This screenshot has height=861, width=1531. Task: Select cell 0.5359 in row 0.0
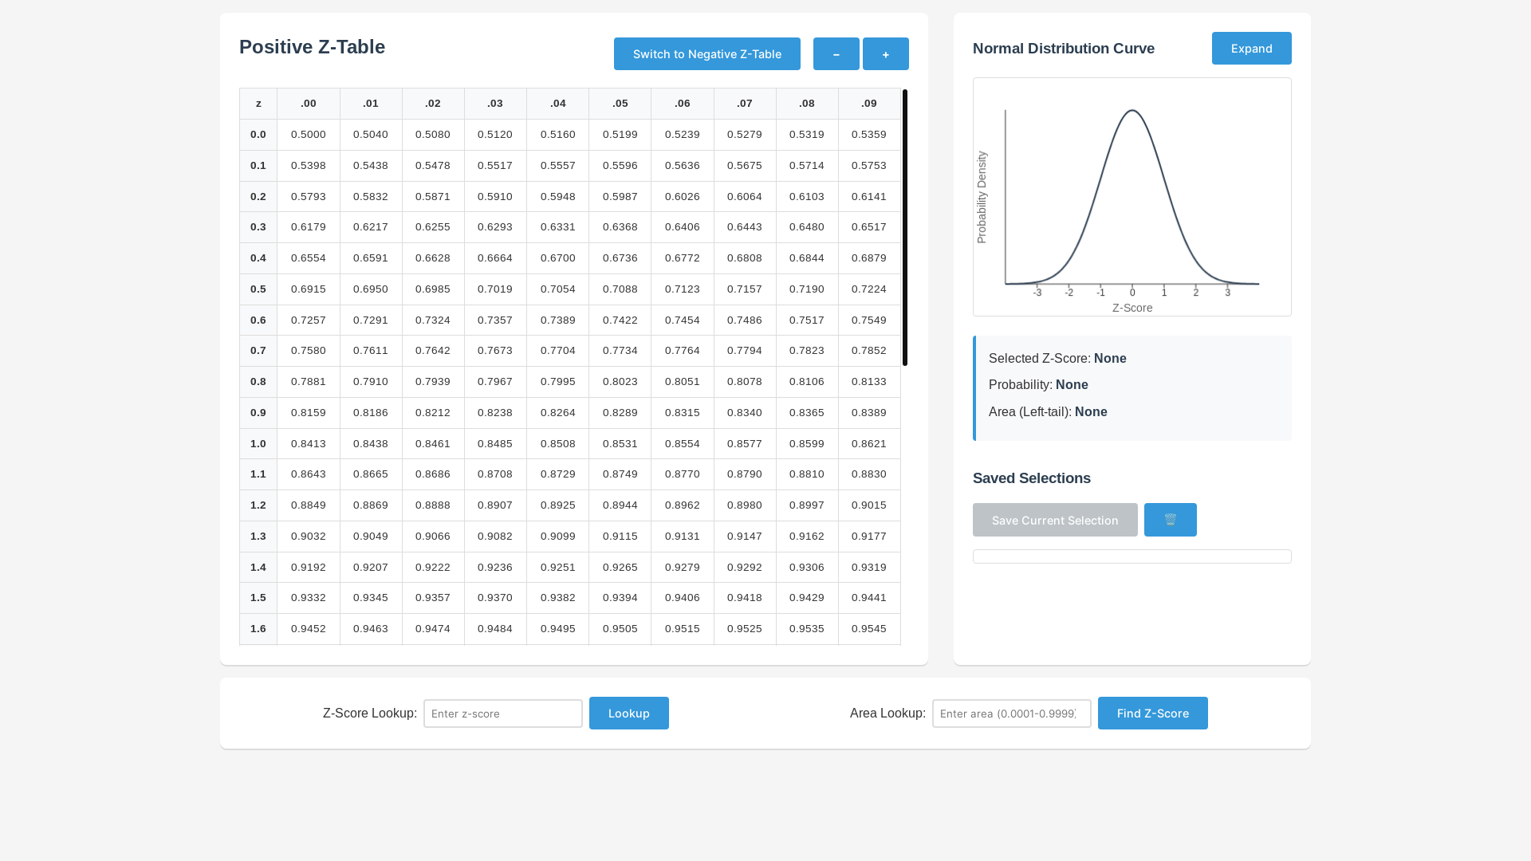(869, 135)
